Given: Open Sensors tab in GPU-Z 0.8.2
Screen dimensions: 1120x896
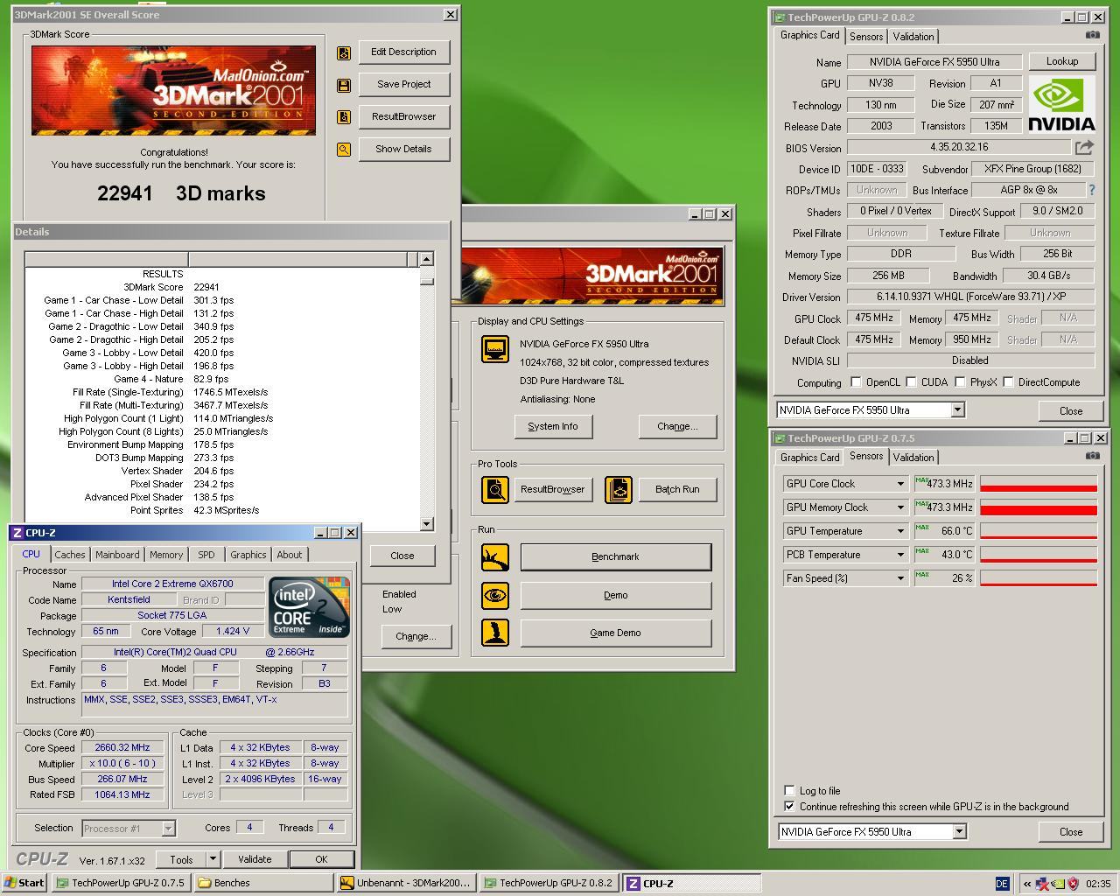Looking at the screenshot, I should pyautogui.click(x=866, y=36).
